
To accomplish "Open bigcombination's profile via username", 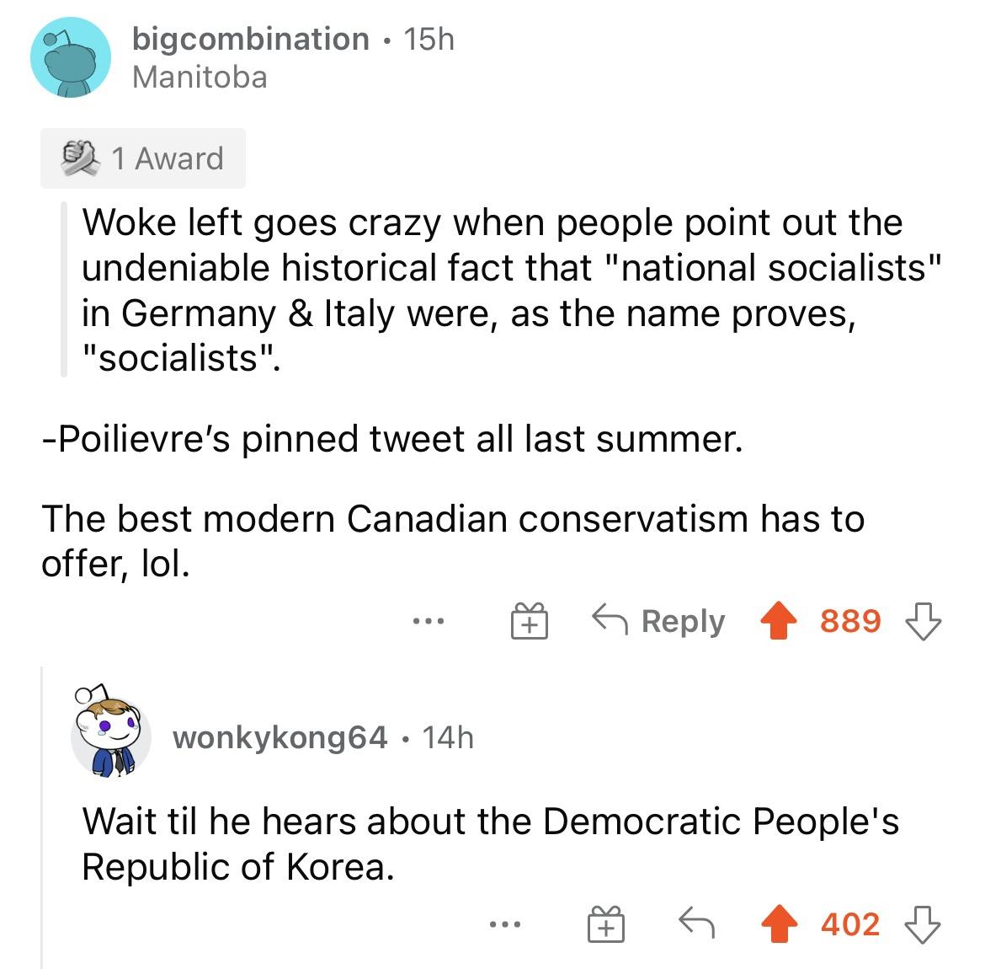I will (x=249, y=38).
